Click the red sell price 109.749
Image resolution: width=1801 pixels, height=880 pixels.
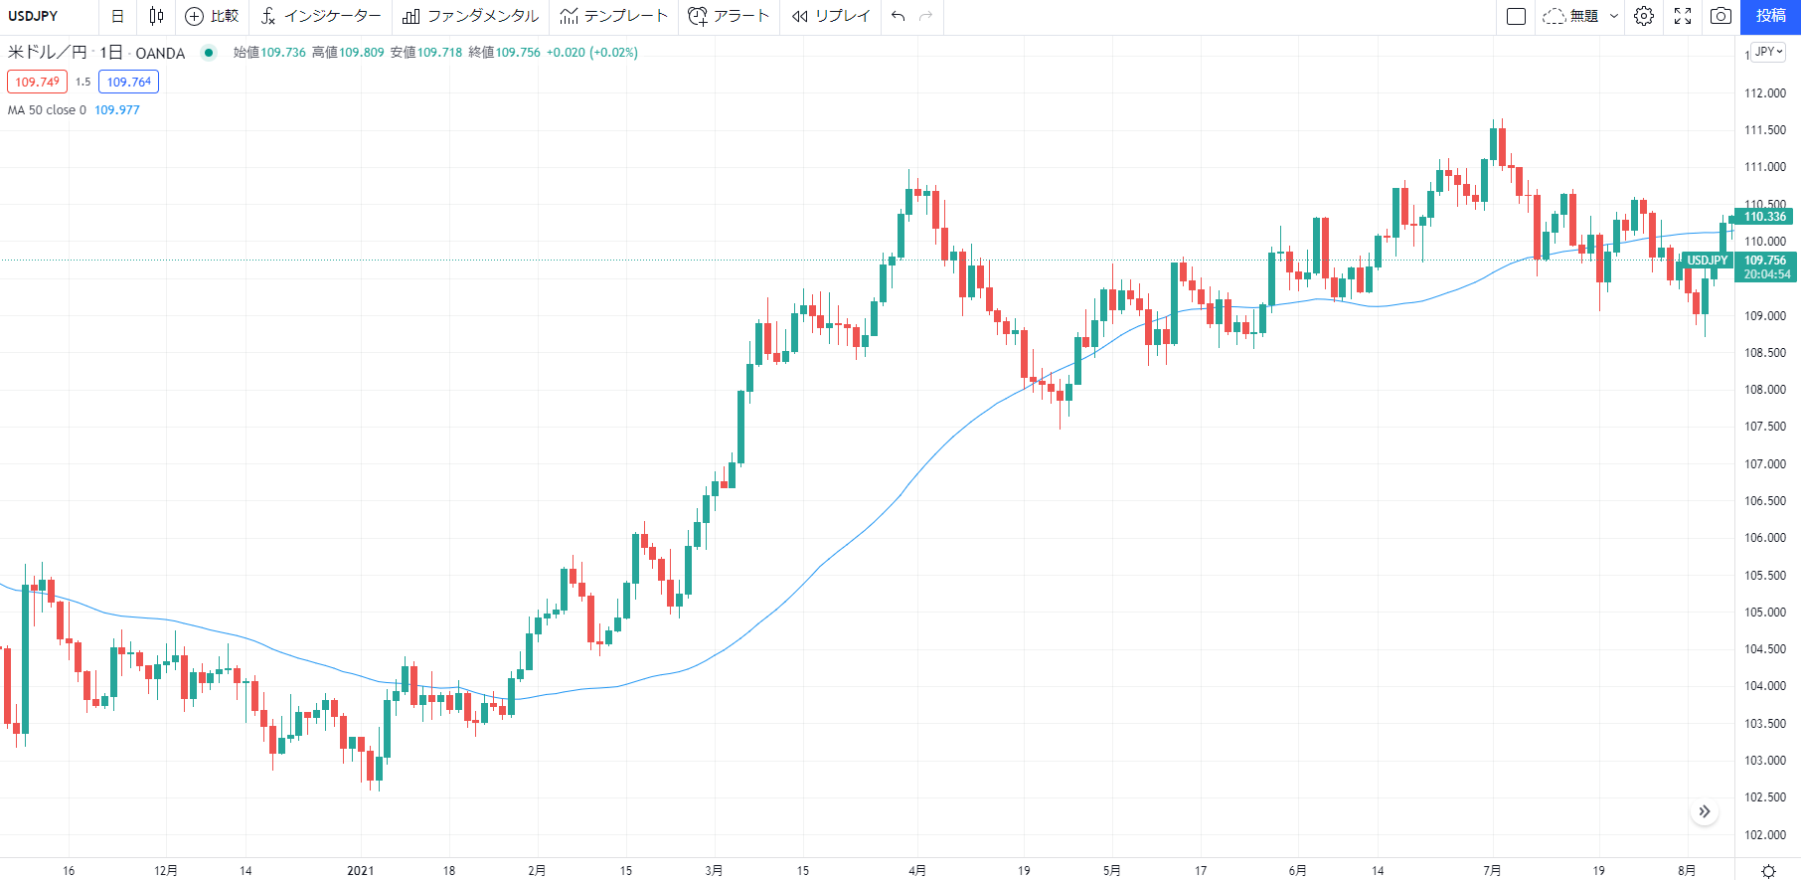[38, 82]
